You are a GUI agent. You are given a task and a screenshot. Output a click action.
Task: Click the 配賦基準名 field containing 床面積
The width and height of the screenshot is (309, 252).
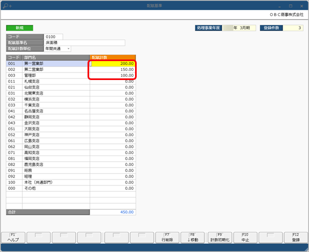(x=84, y=43)
